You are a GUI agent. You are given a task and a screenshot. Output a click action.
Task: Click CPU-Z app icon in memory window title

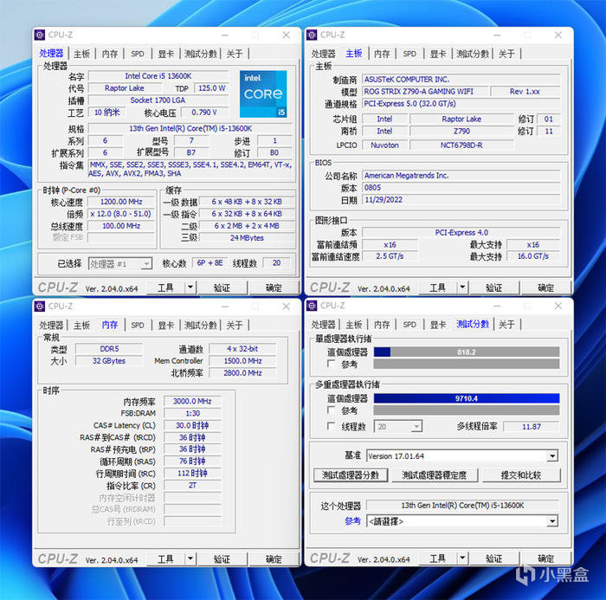pos(40,306)
